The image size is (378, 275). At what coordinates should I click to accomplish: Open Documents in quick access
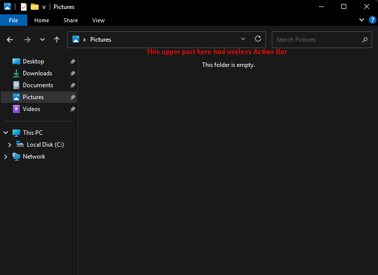pos(38,85)
